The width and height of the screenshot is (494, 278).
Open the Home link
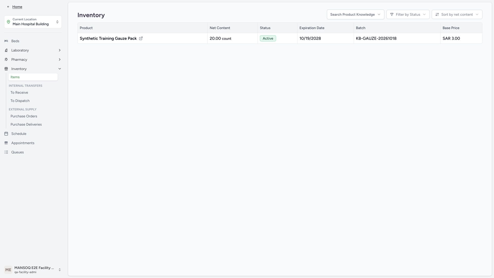coord(17,7)
